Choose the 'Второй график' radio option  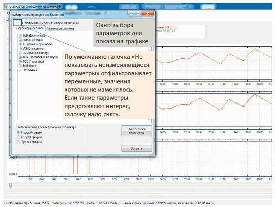[x=18, y=137]
